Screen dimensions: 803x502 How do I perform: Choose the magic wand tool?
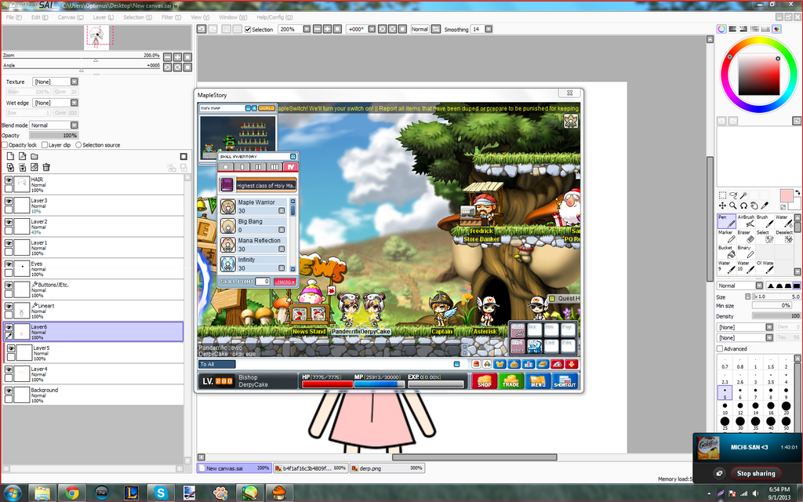point(743,195)
